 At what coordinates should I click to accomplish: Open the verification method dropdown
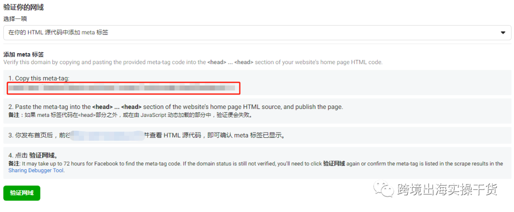[257, 33]
